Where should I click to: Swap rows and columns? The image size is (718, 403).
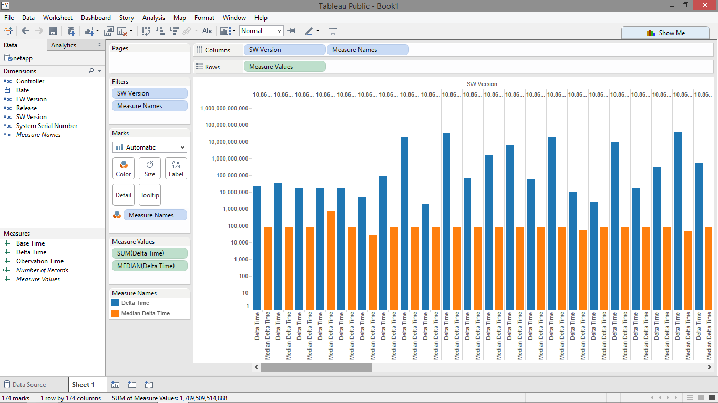point(147,31)
